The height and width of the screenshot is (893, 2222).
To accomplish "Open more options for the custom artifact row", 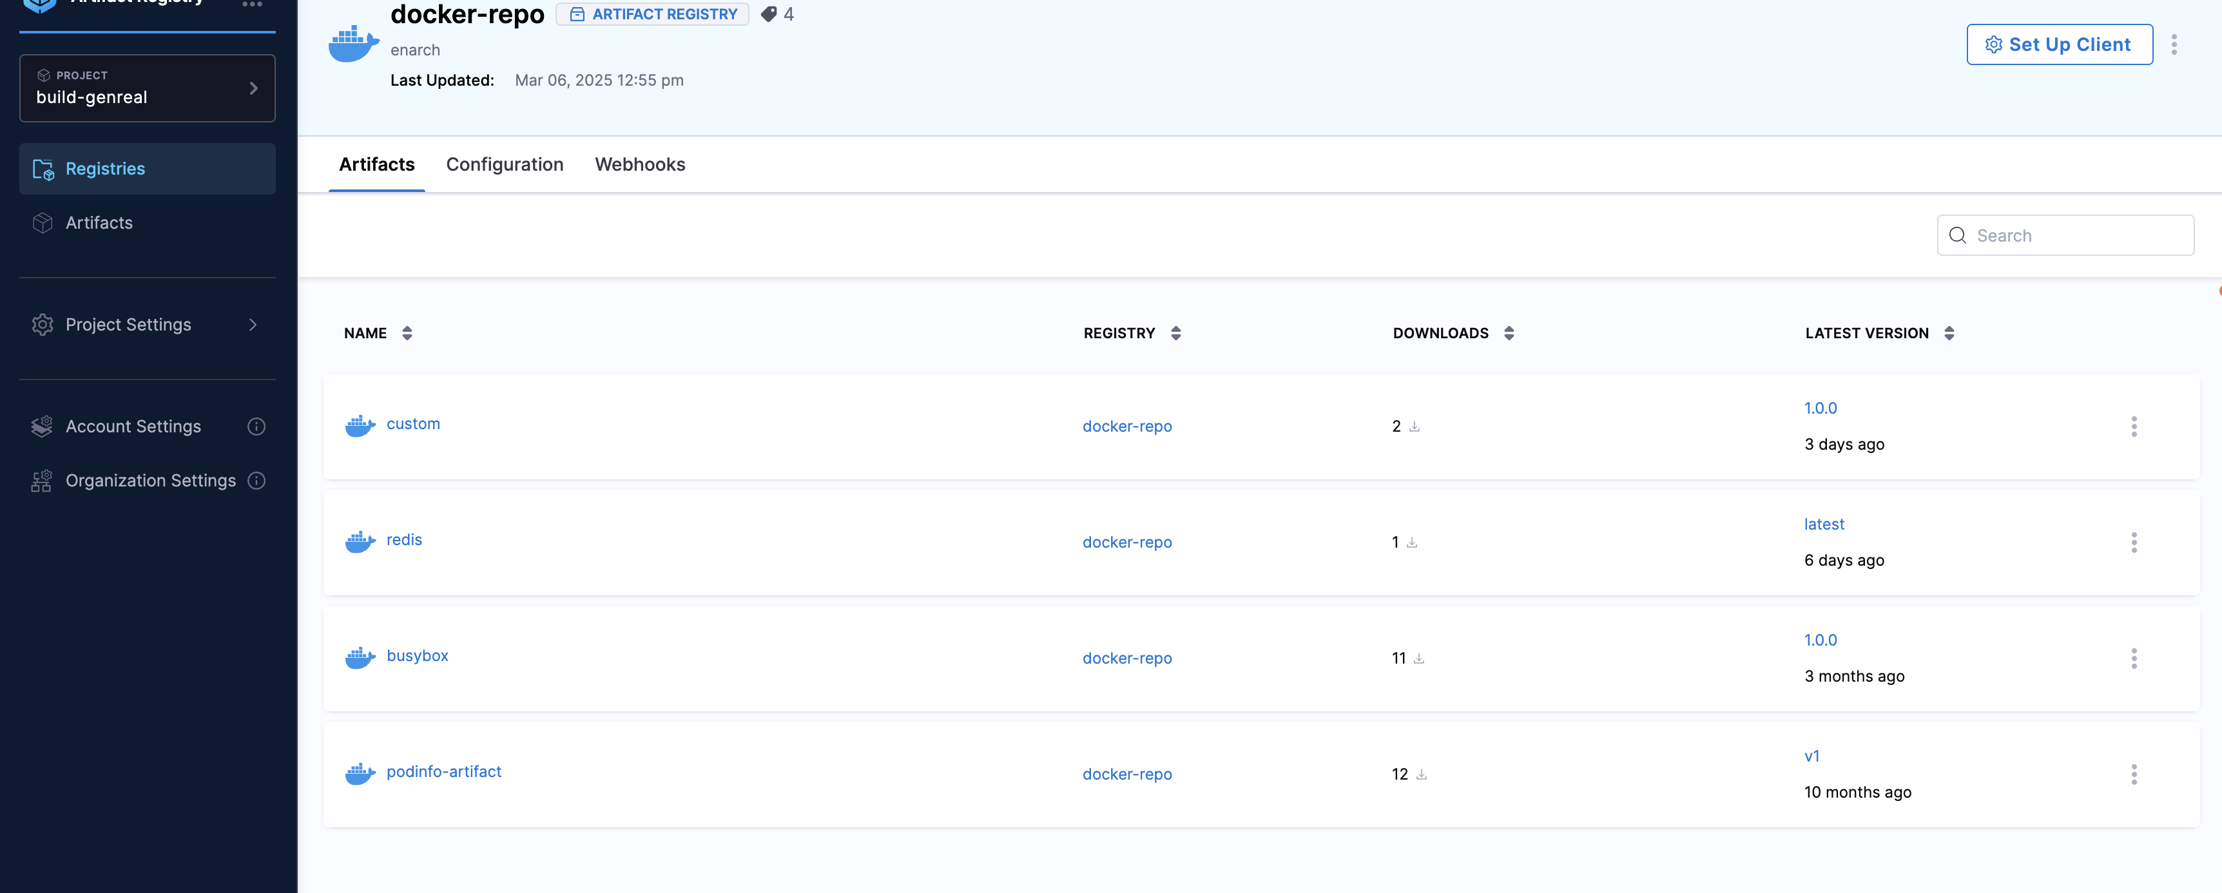I will pos(2134,427).
